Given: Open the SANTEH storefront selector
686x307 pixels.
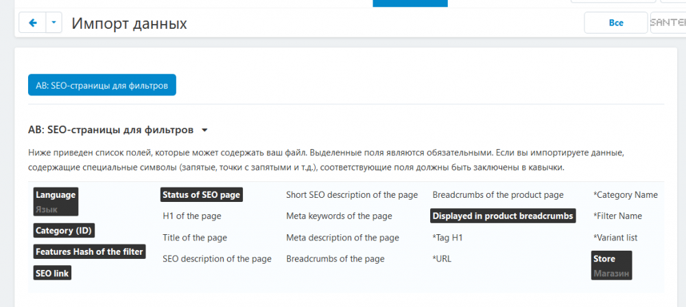Looking at the screenshot, I should point(667,23).
